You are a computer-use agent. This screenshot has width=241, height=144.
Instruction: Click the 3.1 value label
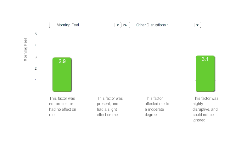coord(205,59)
